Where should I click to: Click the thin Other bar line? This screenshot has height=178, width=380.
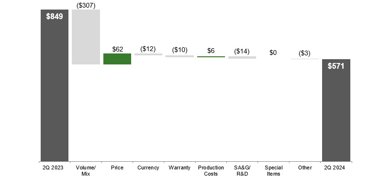point(305,59)
